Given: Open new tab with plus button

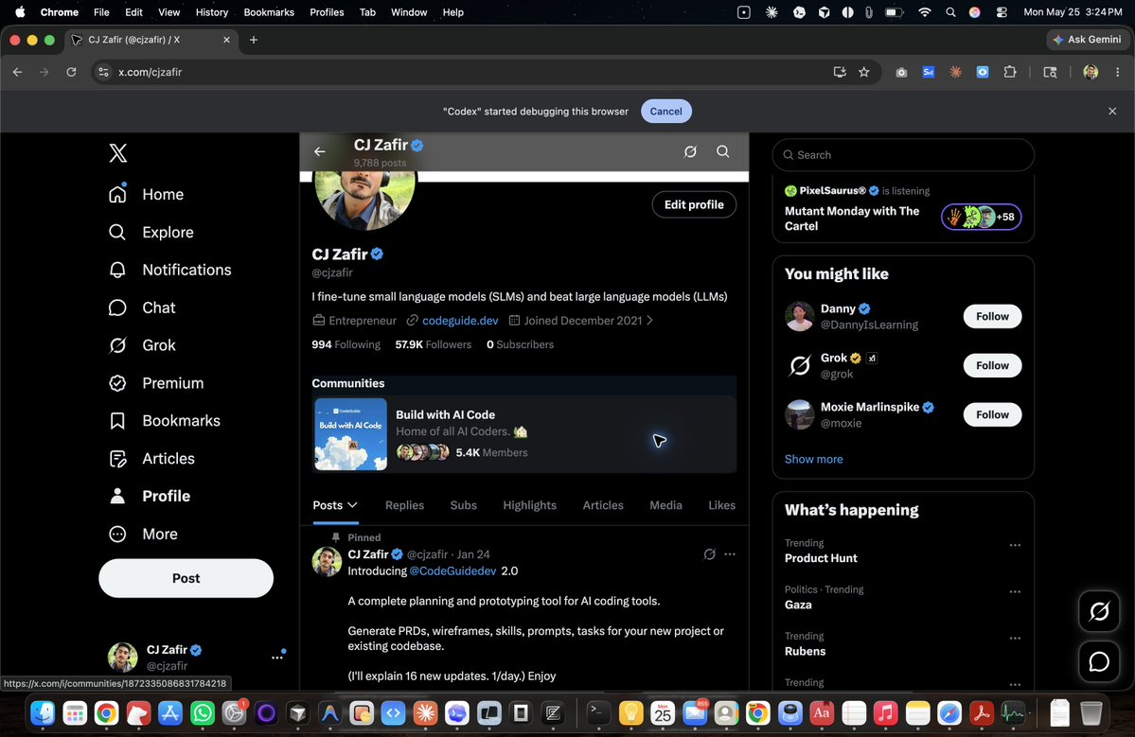Looking at the screenshot, I should click(254, 40).
